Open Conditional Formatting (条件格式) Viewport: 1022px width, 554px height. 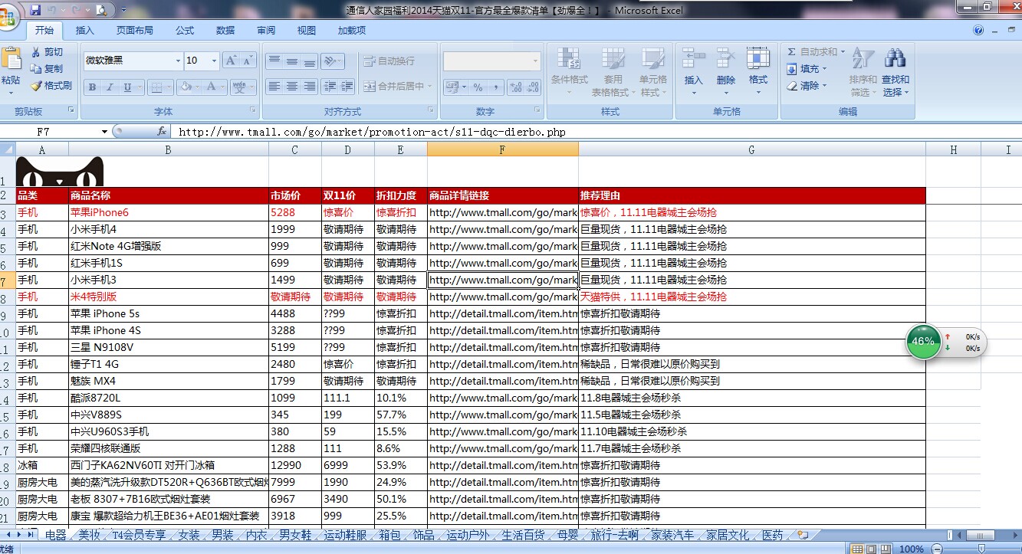pyautogui.click(x=569, y=72)
